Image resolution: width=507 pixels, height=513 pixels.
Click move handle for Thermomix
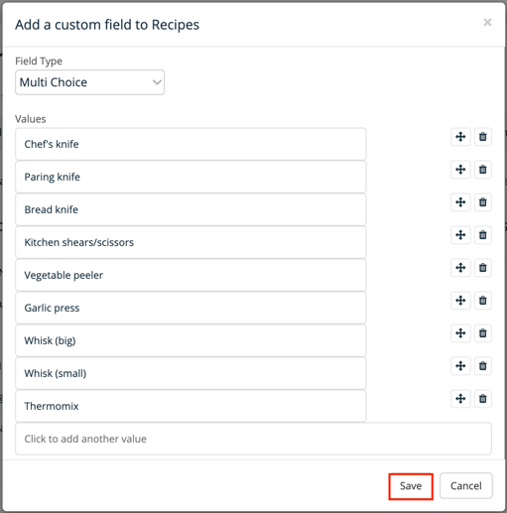tap(460, 399)
